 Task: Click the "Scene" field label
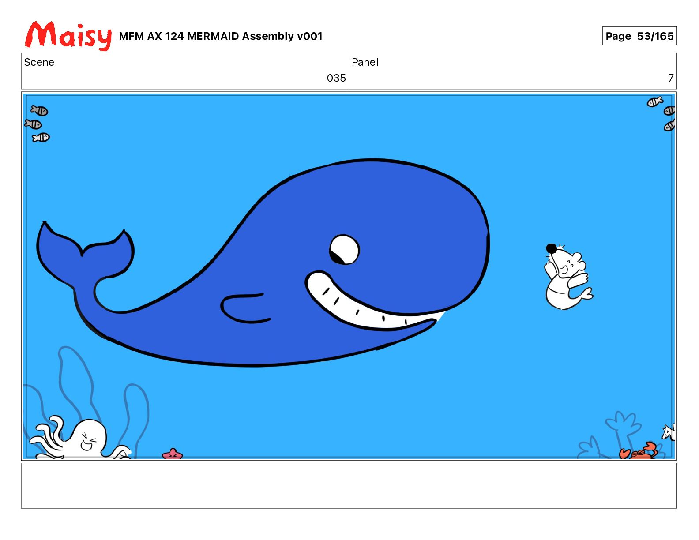(x=39, y=62)
